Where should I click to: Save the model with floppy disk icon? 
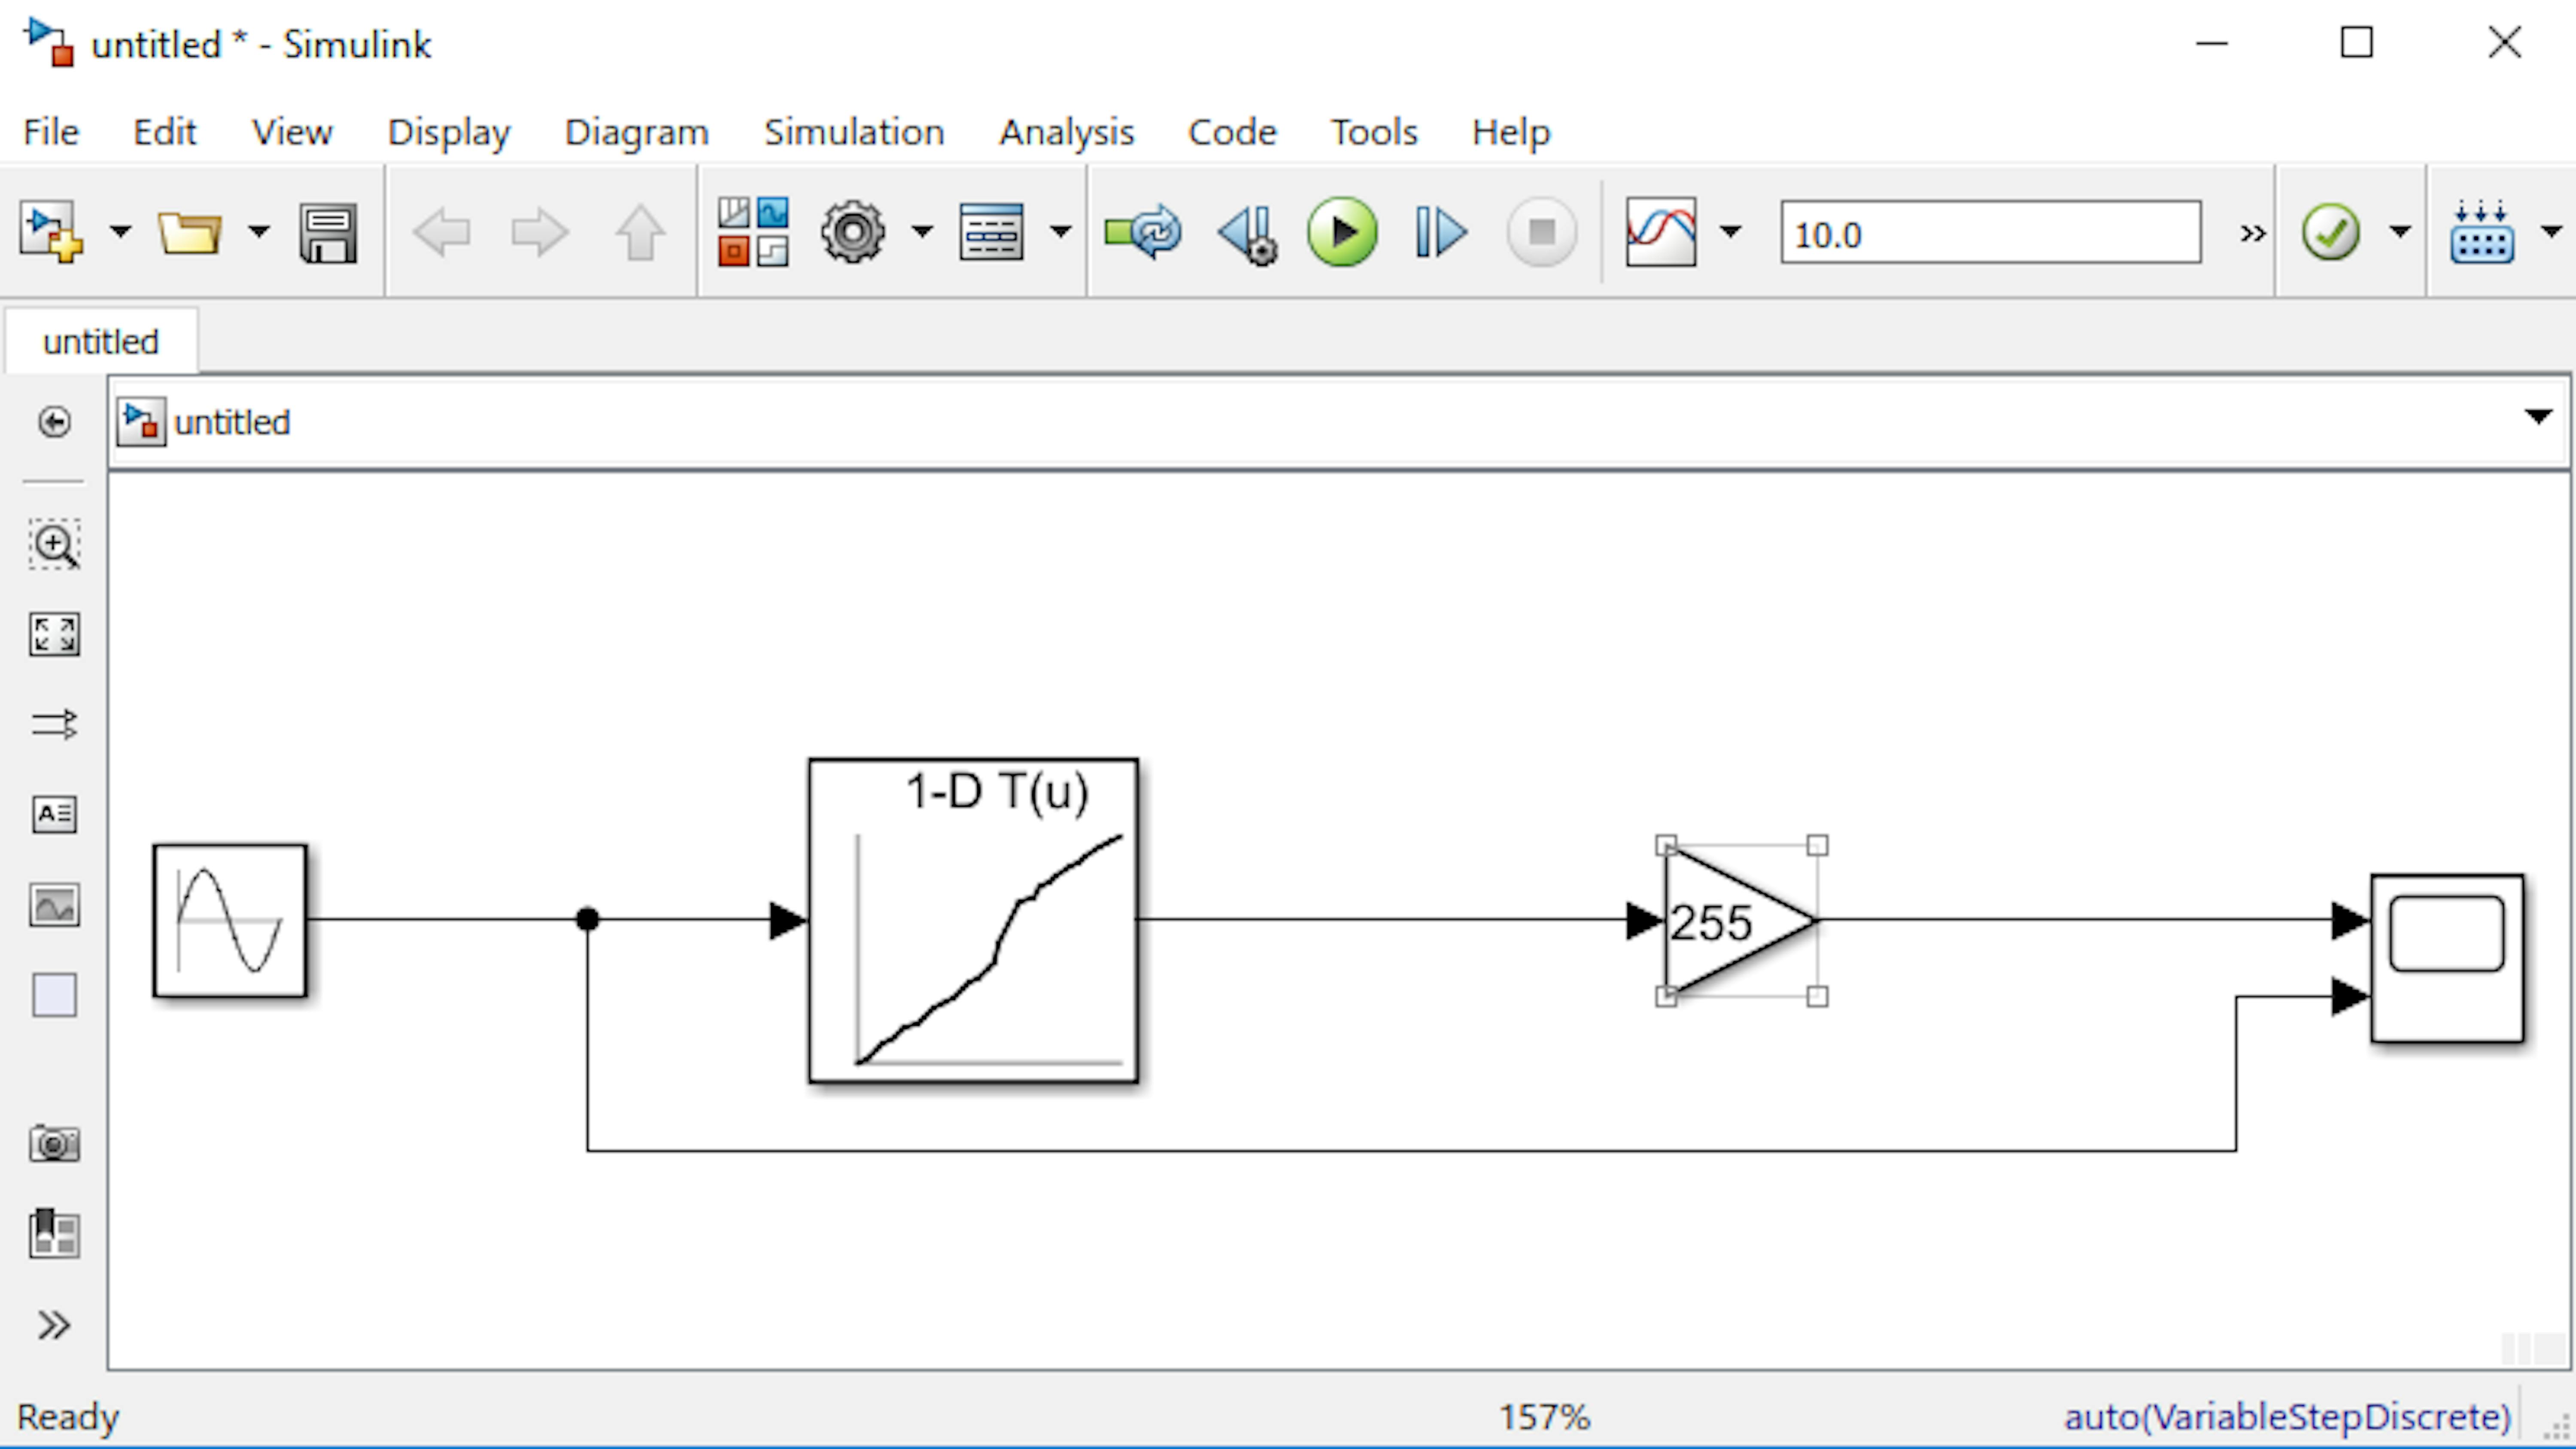pos(328,233)
